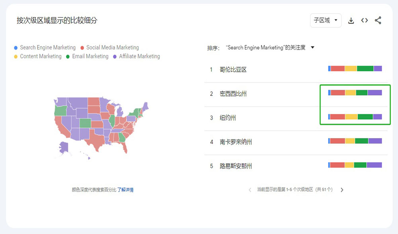Click the blue Search Engine Marketing legend dot
The width and height of the screenshot is (398, 234).
(16, 48)
